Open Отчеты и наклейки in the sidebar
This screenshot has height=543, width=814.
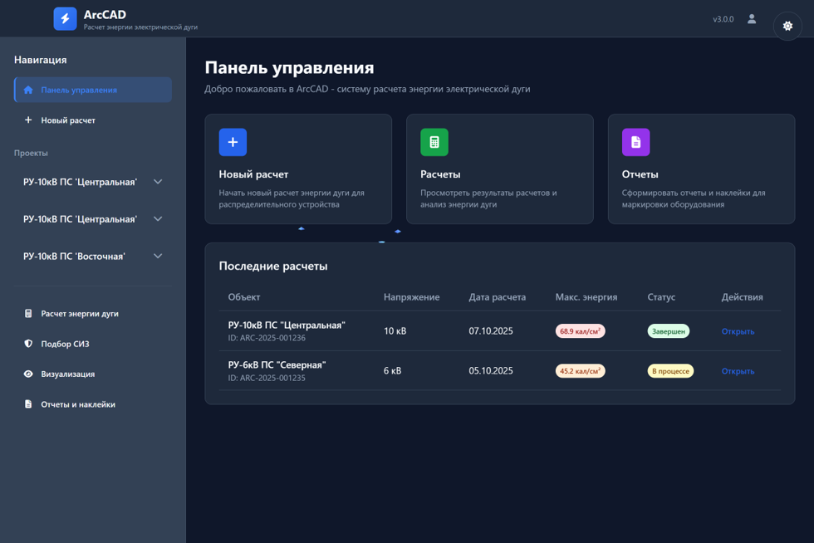78,404
